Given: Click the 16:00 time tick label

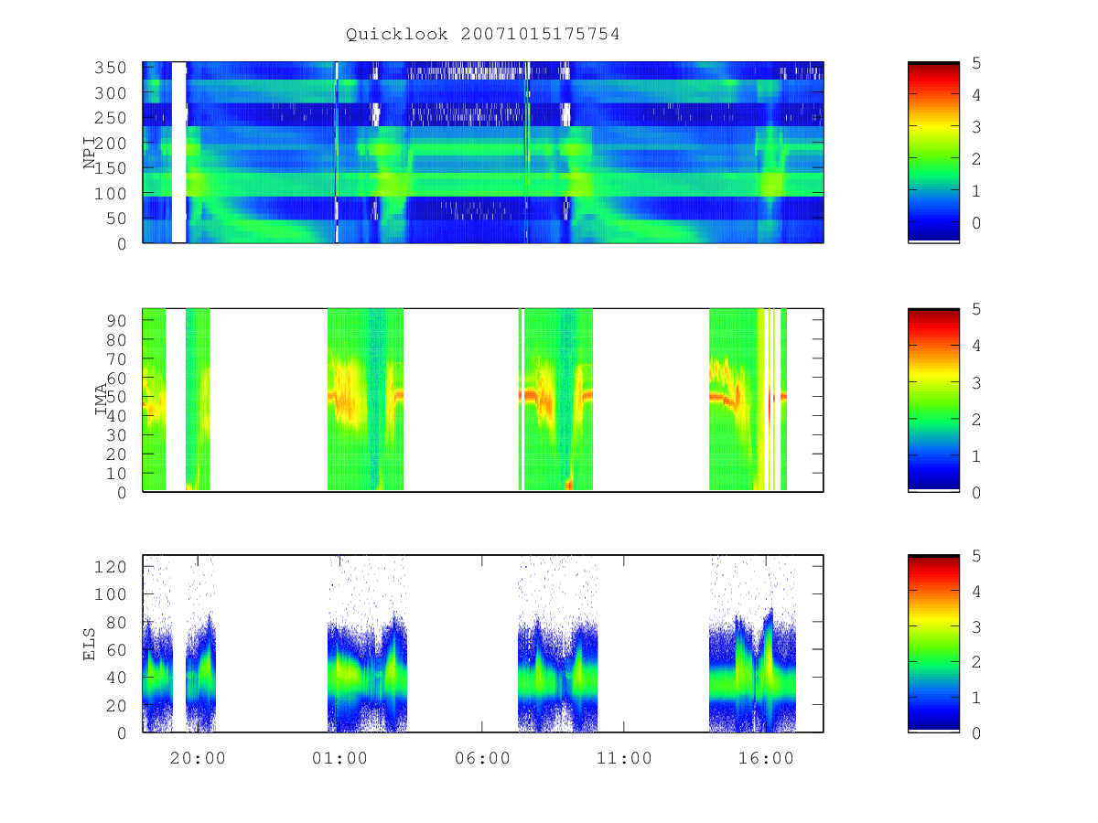Looking at the screenshot, I should click(x=766, y=758).
